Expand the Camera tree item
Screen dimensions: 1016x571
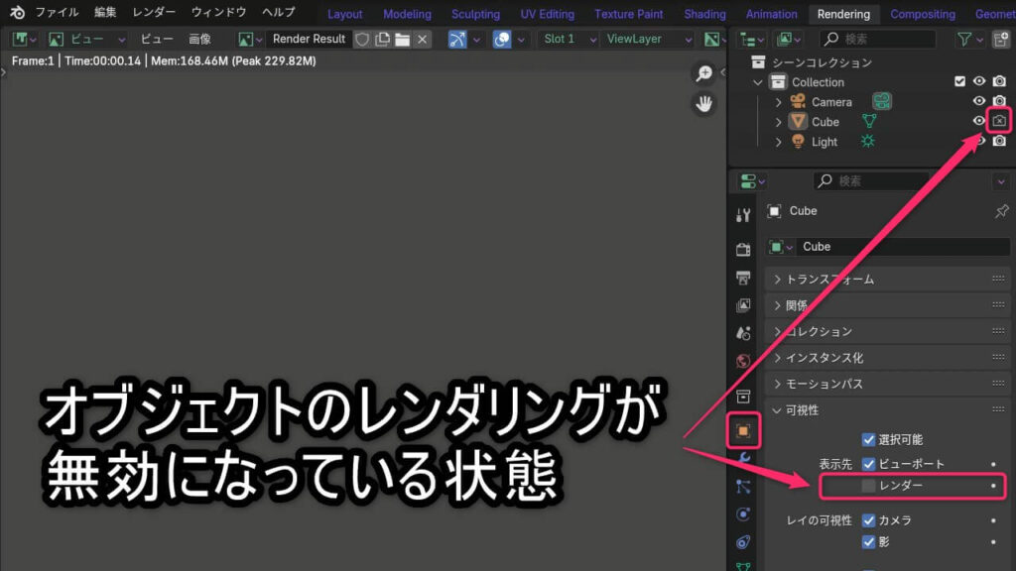pyautogui.click(x=778, y=102)
